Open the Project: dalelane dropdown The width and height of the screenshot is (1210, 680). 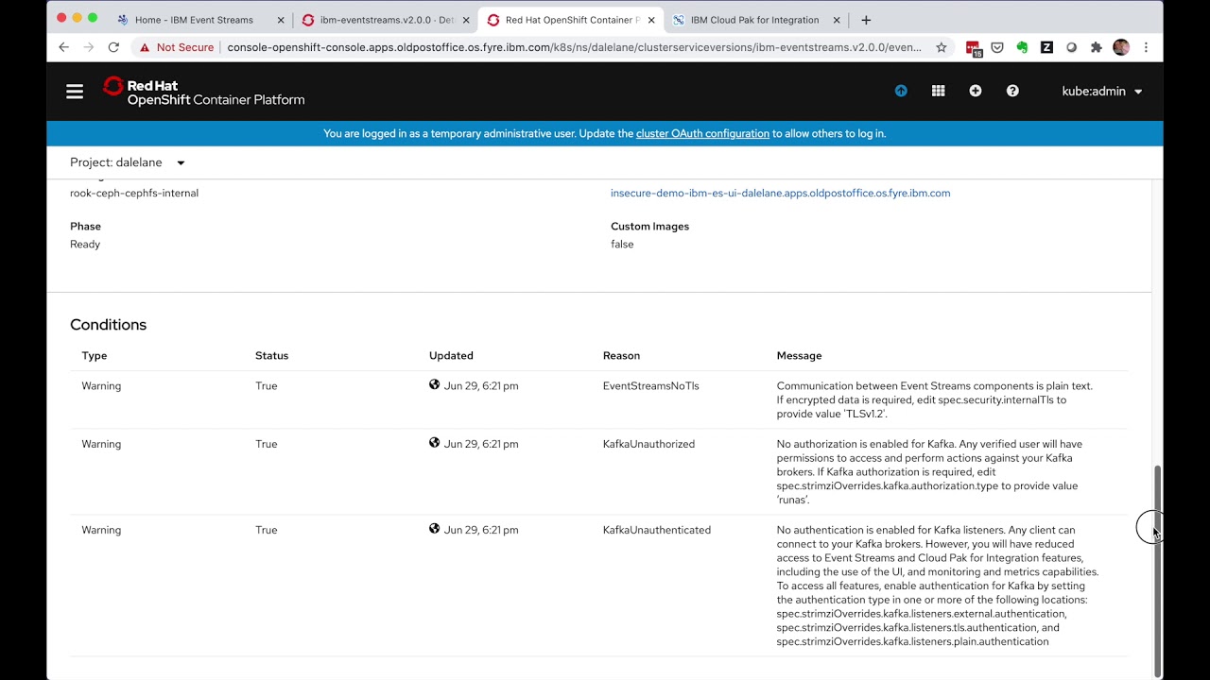(x=128, y=162)
